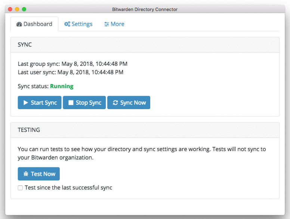Minimize the window with the yellow button
This screenshot has height=219, width=290.
point(17,9)
